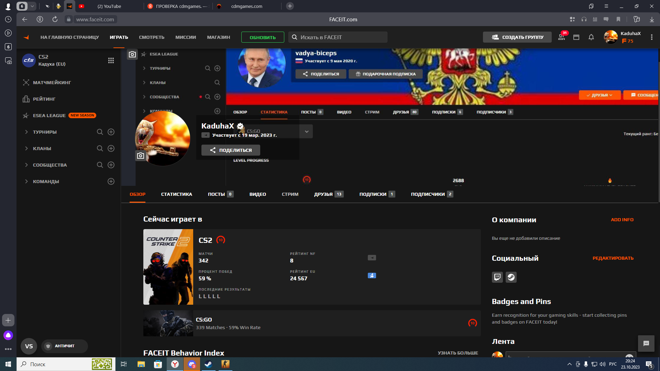660x371 pixels.
Task: Open the CS:GO game selector dropdown arrow
Action: coord(307,132)
